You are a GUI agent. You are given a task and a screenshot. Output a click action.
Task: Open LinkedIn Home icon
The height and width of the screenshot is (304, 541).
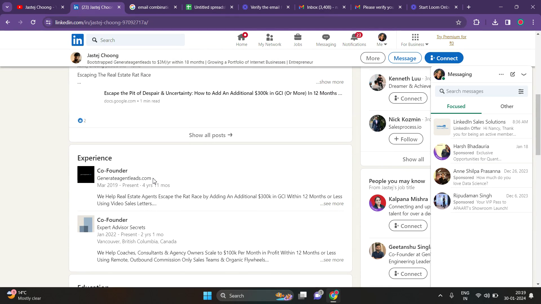[x=241, y=40]
